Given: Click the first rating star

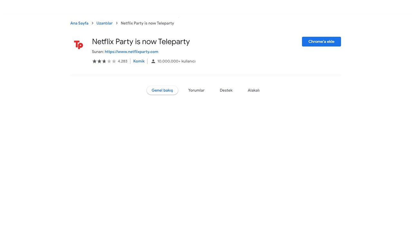Looking at the screenshot, I should tap(95, 61).
